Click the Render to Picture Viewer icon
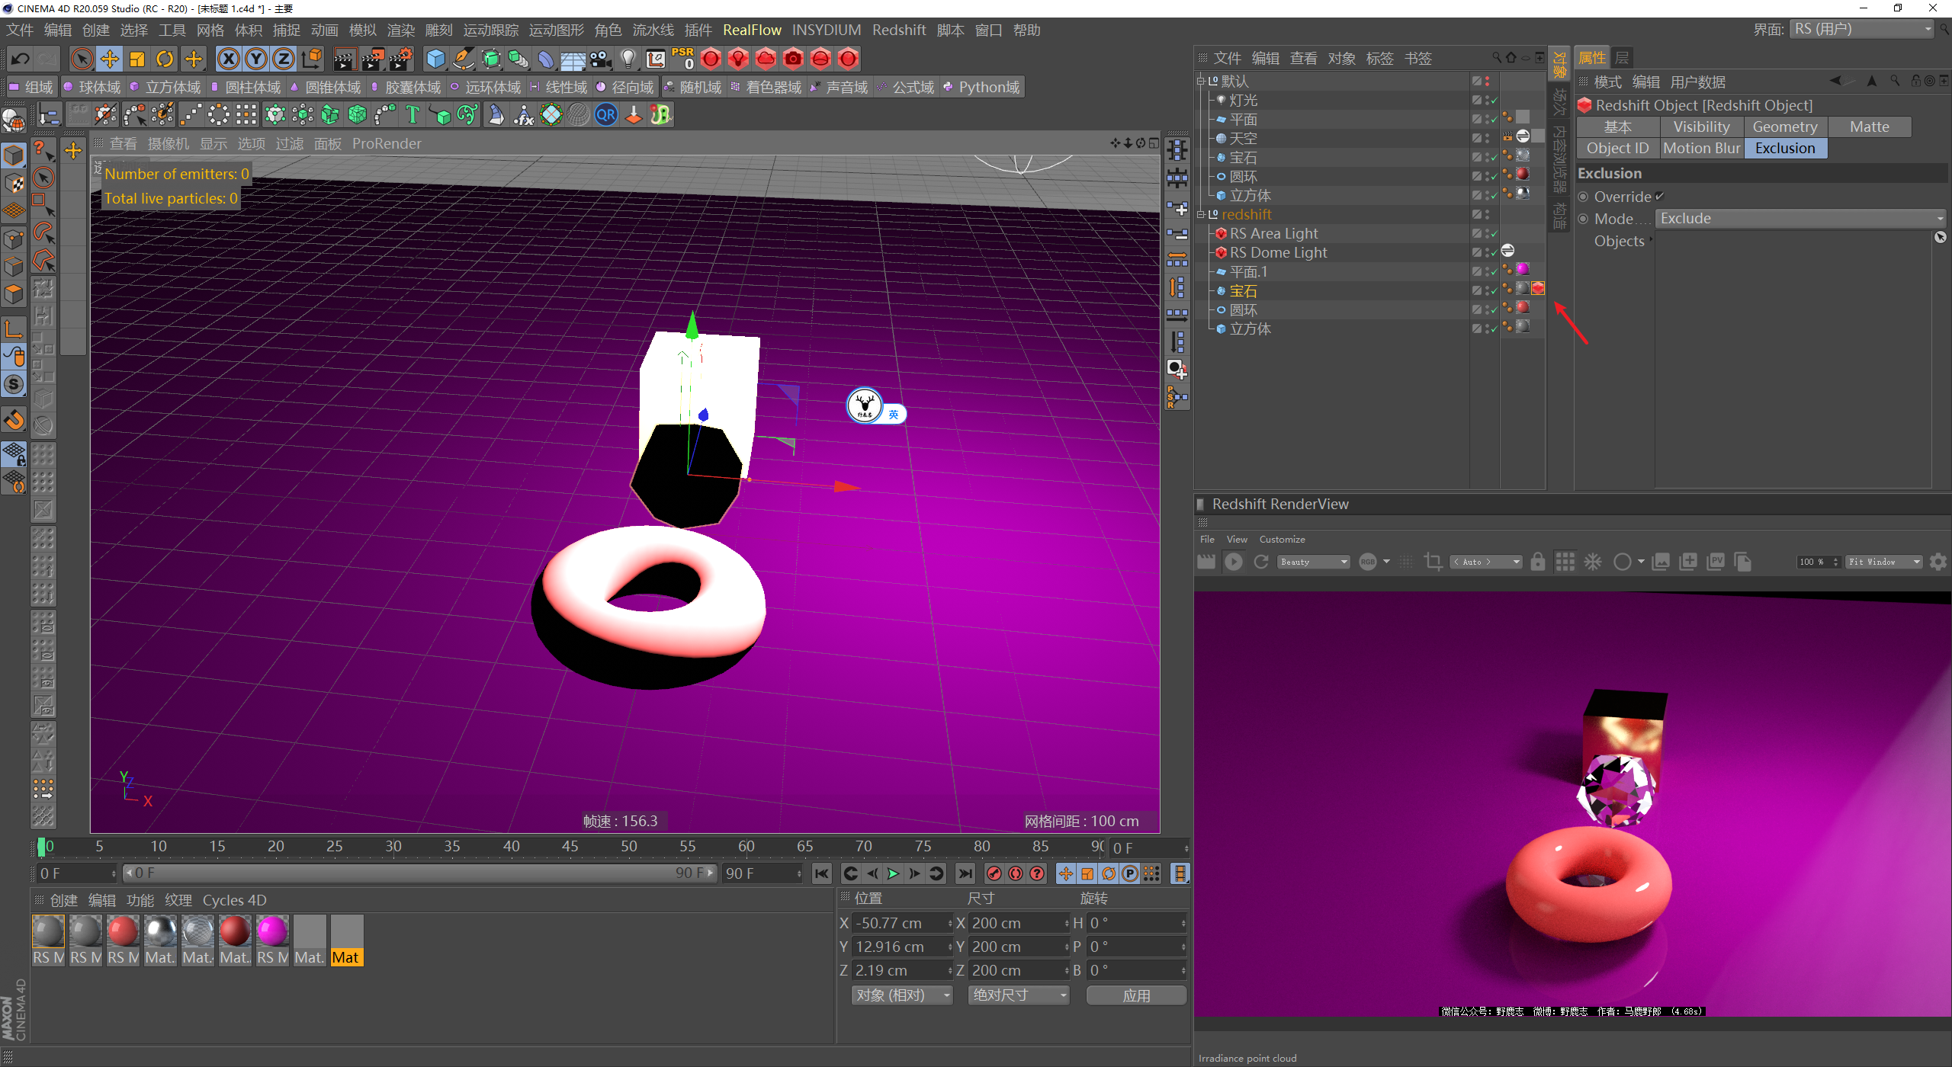This screenshot has height=1067, width=1952. tap(372, 59)
